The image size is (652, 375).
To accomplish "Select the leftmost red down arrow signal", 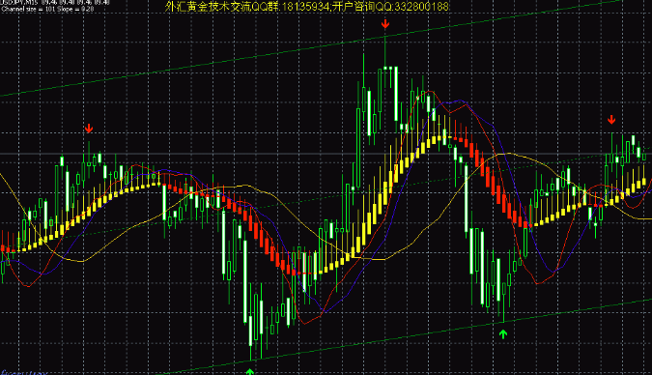I will 89,129.
